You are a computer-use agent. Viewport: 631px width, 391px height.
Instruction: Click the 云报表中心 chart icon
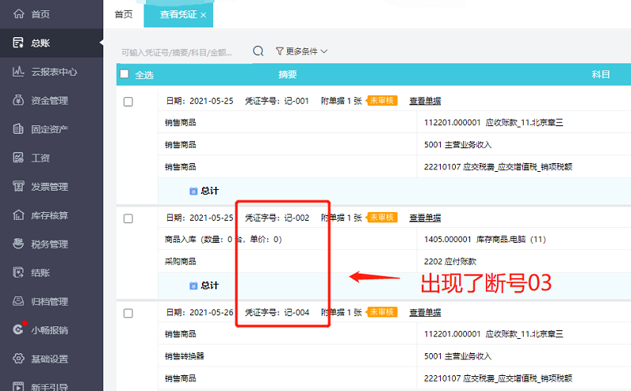click(18, 72)
